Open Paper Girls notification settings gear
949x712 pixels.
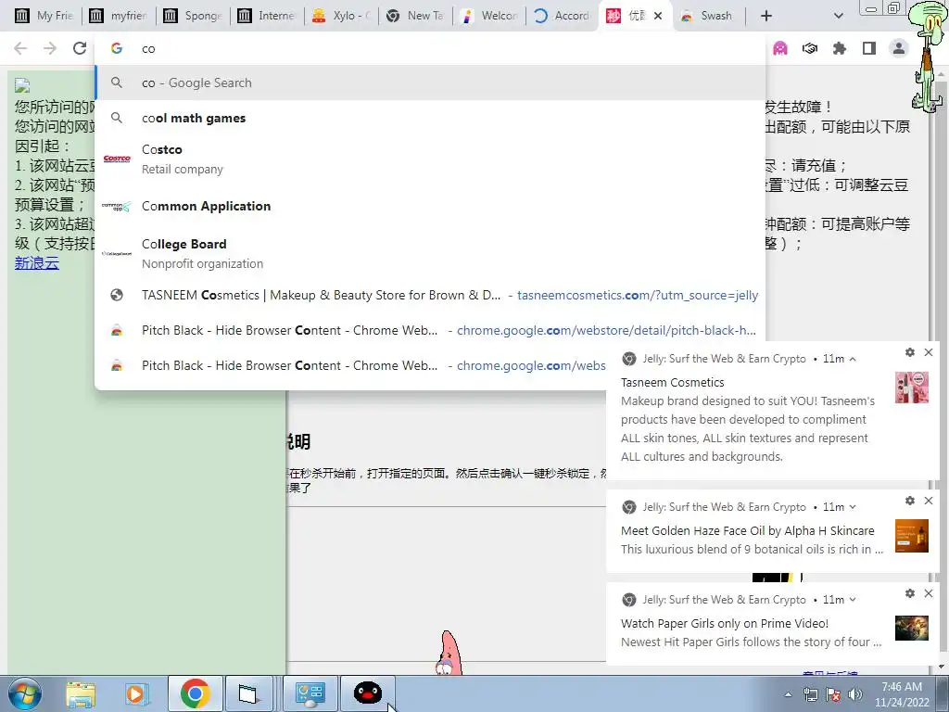910,593
